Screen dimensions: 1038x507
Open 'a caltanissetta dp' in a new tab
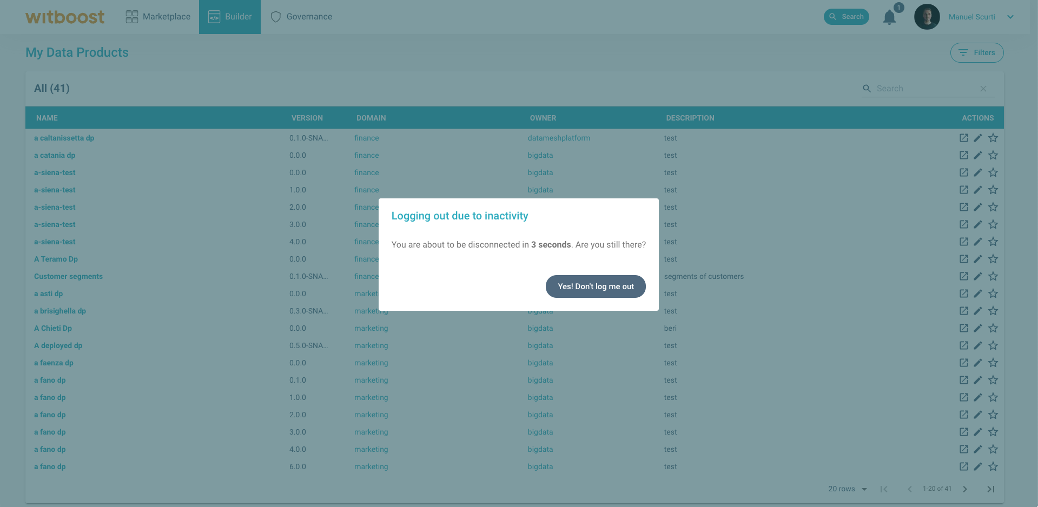[963, 138]
